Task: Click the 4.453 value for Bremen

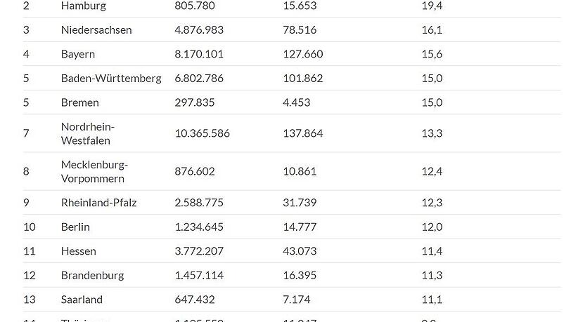Action: (297, 102)
